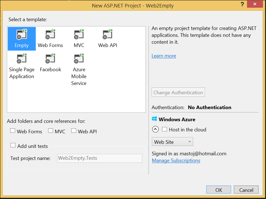Click the Windows Azure logo
This screenshot has width=266, height=199.
pos(154,119)
